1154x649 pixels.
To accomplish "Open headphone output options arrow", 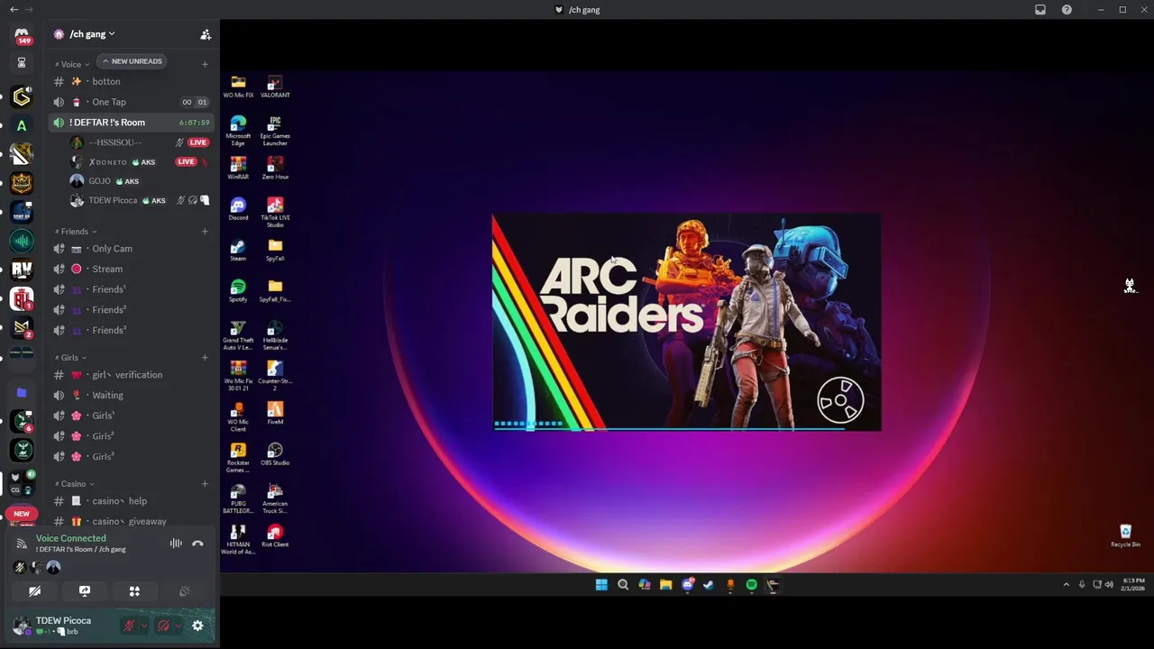I will coord(178,626).
